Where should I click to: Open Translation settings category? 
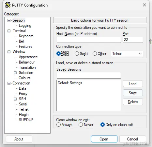point(27,67)
